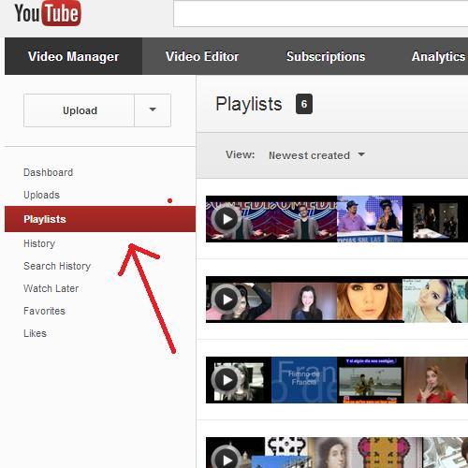Image resolution: width=468 pixels, height=468 pixels.
Task: Click the playlist count badge showing 6
Action: pos(304,104)
